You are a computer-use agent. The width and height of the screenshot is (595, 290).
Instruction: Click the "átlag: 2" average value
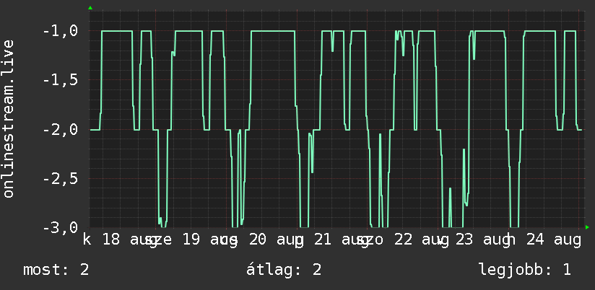coord(284,270)
